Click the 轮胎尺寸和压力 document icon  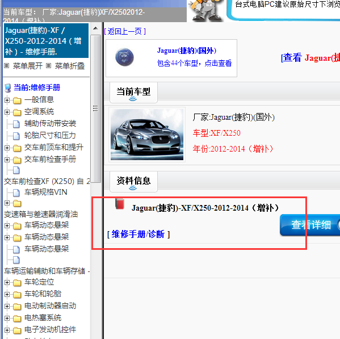pyautogui.click(x=16, y=136)
